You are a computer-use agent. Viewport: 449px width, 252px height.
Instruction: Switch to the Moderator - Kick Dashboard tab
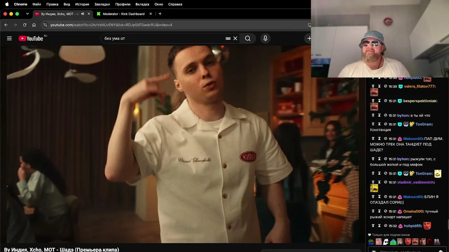[x=124, y=14]
